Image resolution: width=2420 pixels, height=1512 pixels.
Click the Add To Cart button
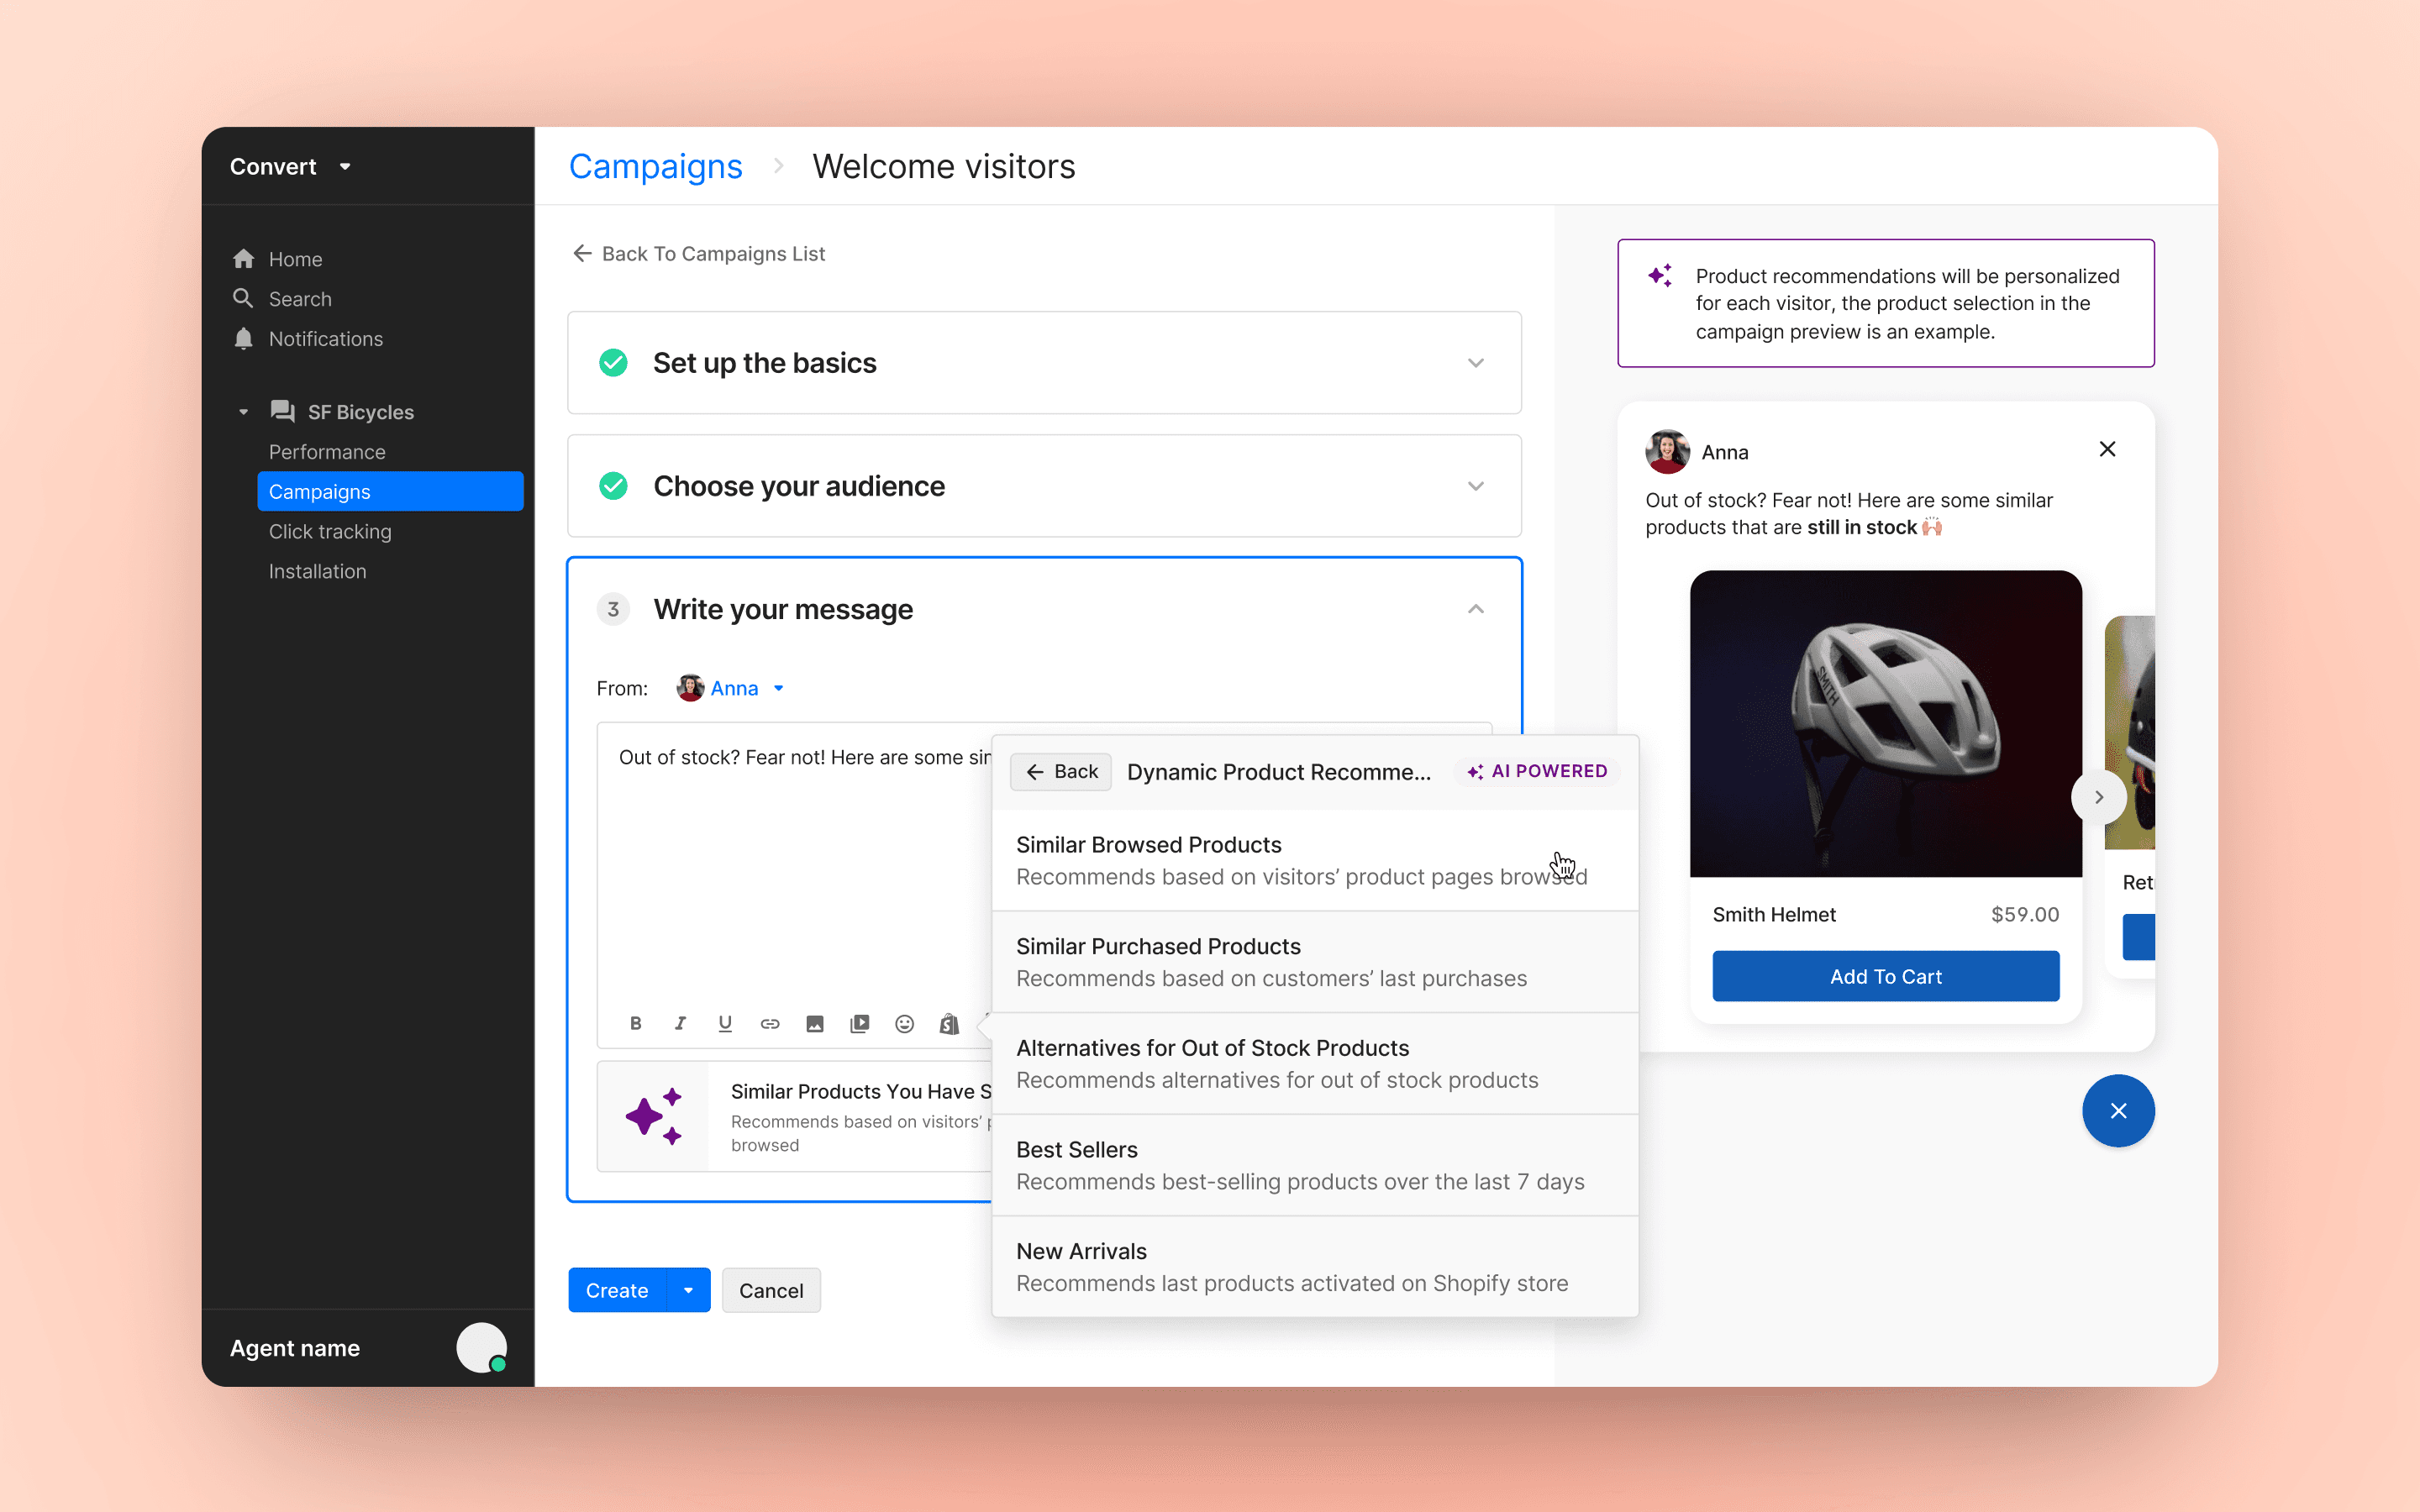pos(1885,976)
